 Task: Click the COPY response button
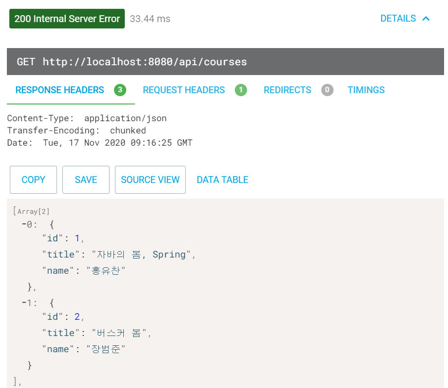pos(33,180)
